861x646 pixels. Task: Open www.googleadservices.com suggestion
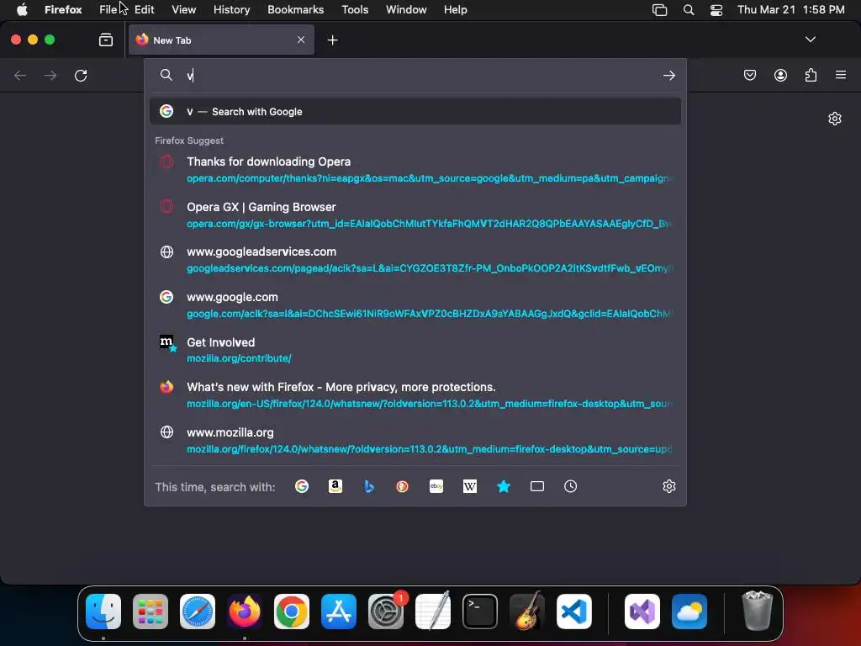click(415, 260)
